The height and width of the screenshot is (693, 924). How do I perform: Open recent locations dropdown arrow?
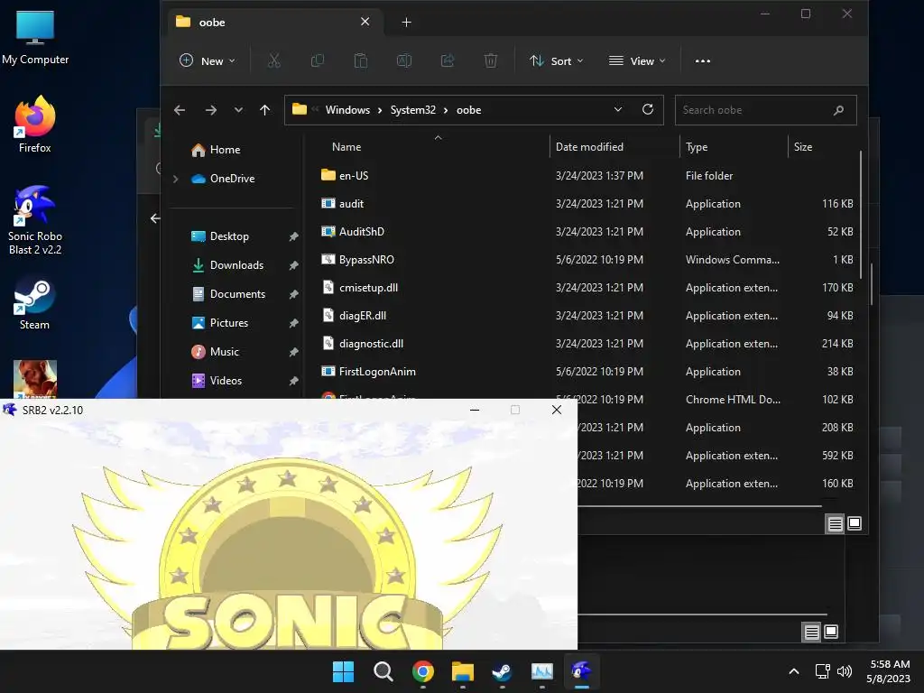pos(238,110)
